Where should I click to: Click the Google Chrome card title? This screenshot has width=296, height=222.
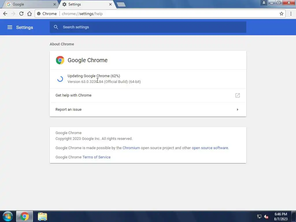pyautogui.click(x=88, y=60)
